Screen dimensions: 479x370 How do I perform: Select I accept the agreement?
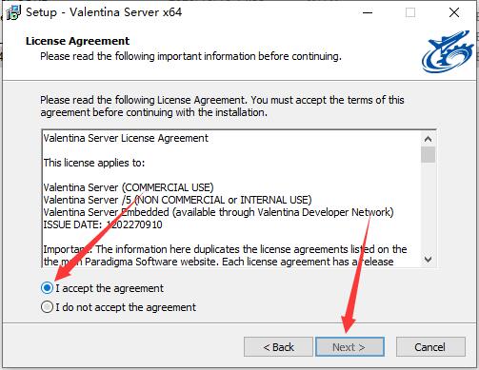(x=47, y=288)
